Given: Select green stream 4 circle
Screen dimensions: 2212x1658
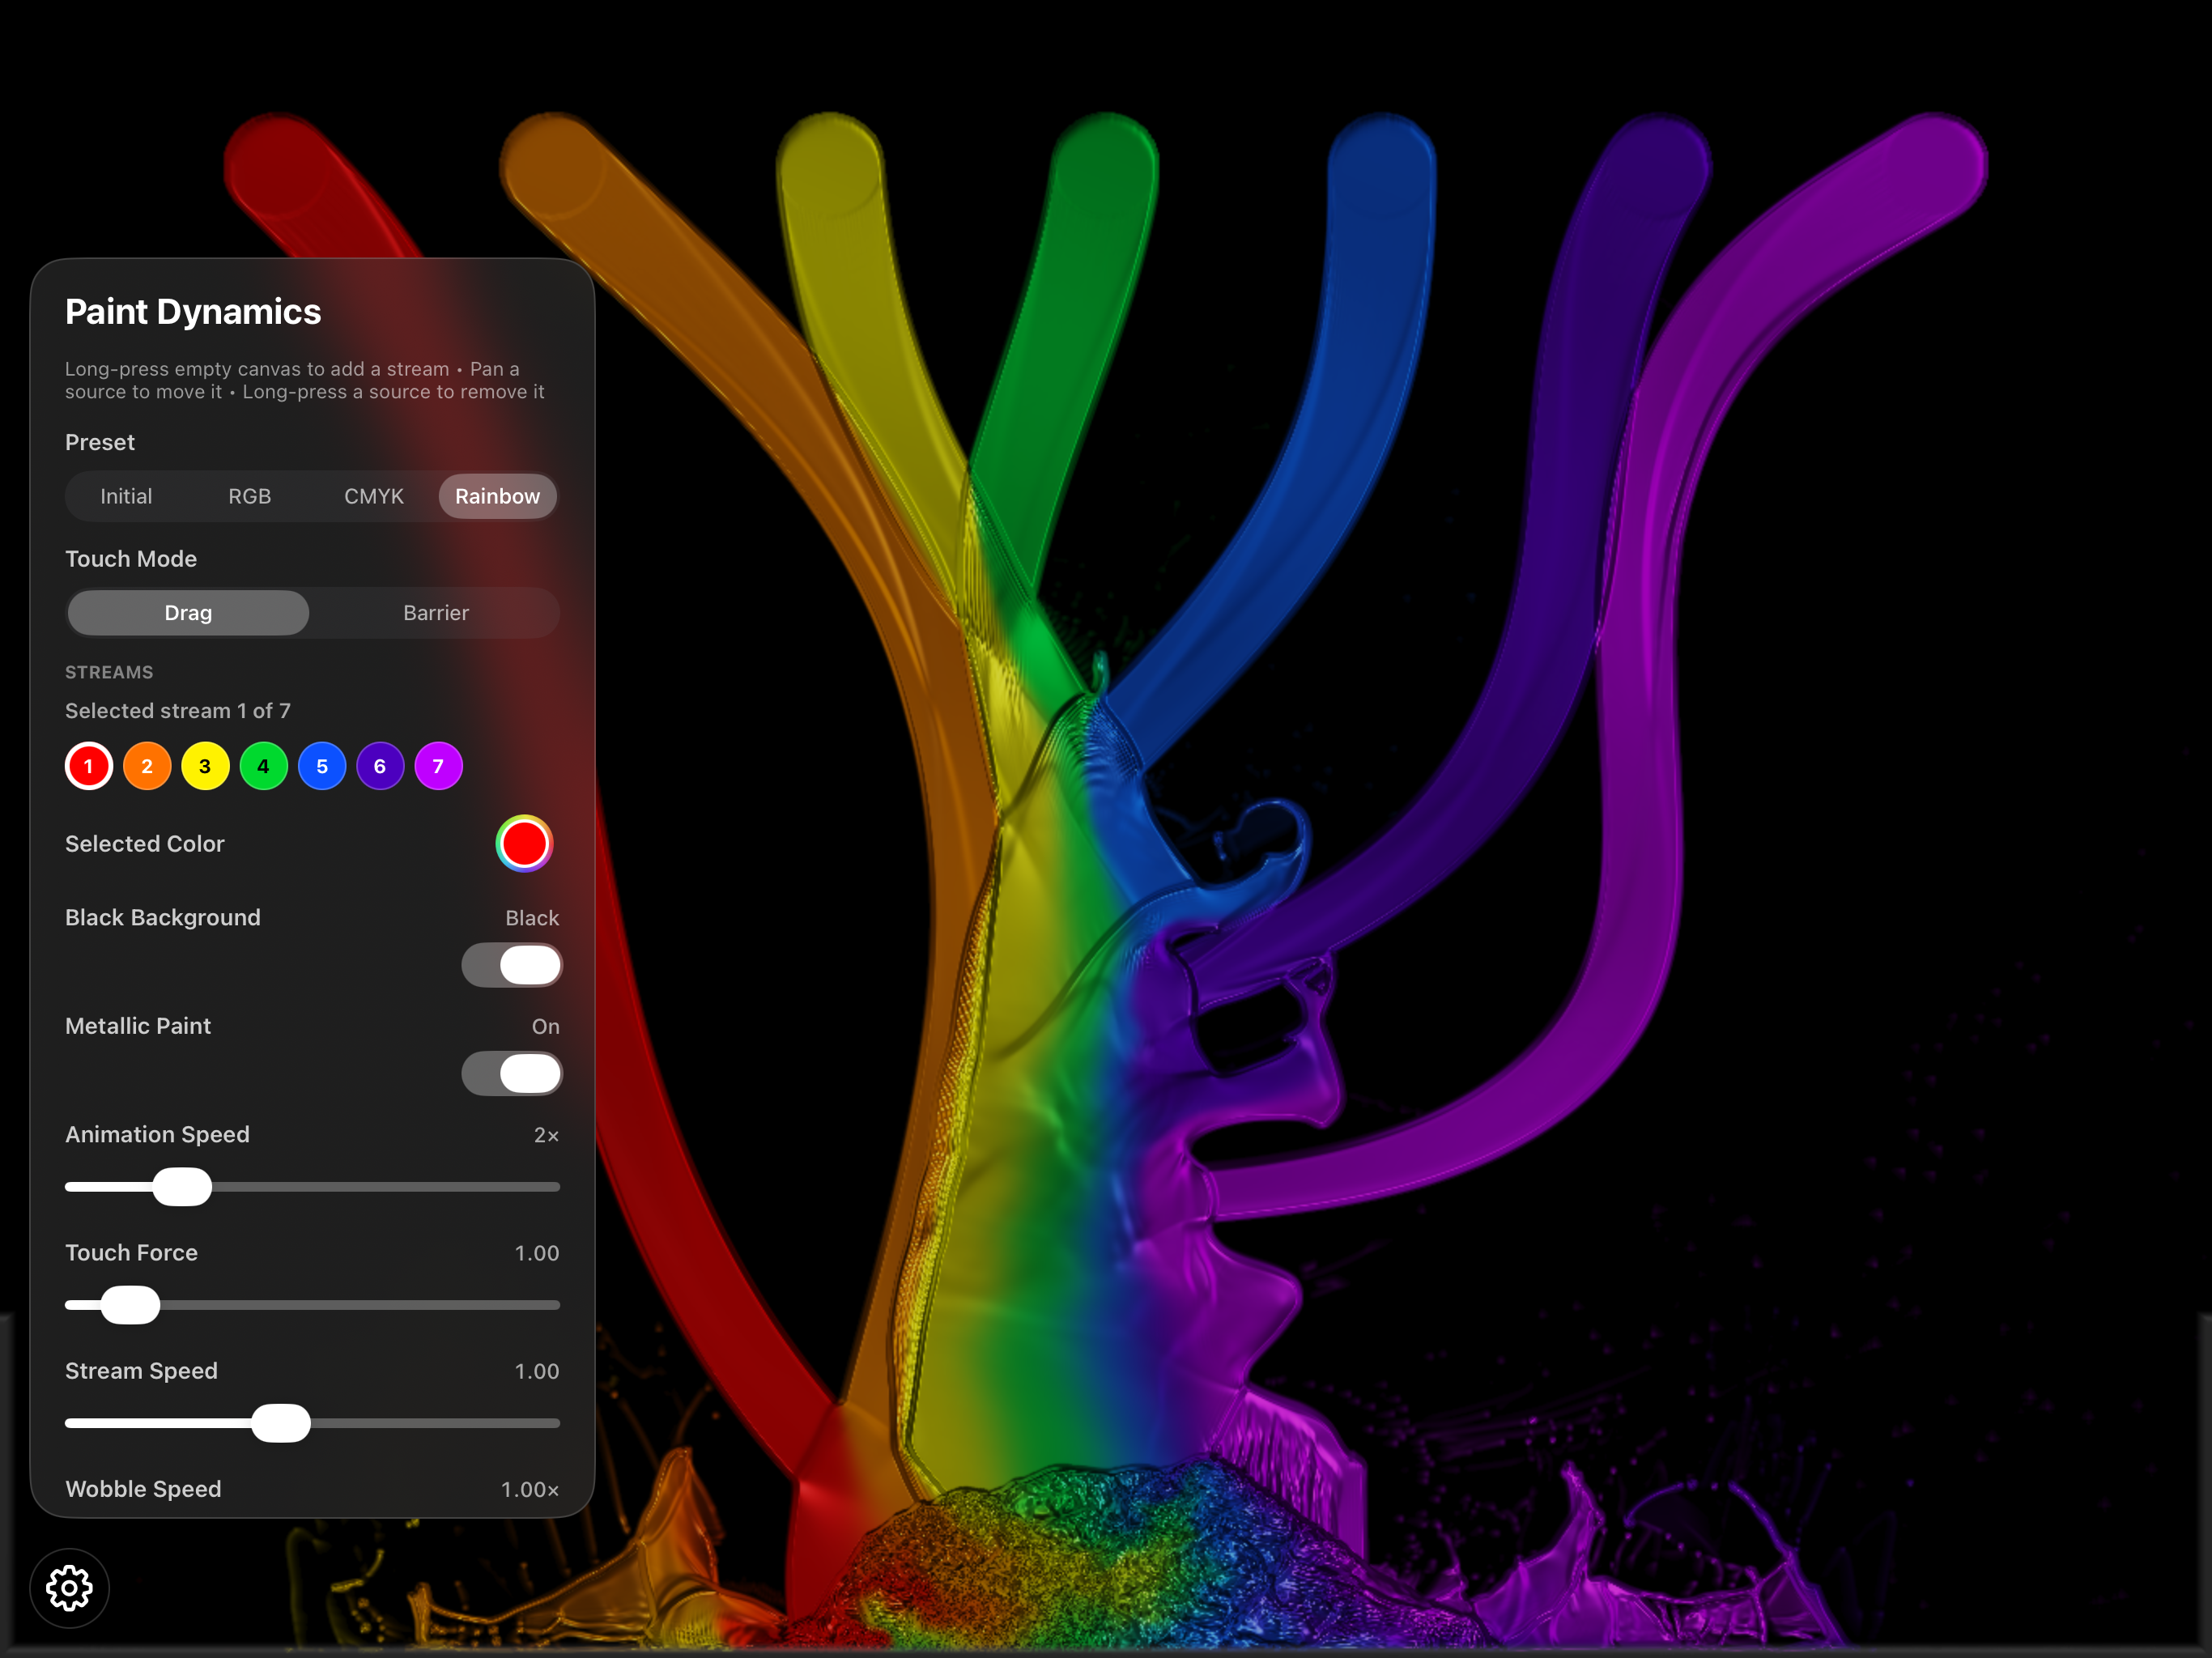Looking at the screenshot, I should [x=264, y=766].
